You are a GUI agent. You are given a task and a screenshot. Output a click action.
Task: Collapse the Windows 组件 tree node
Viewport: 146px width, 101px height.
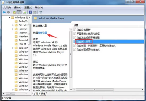[x=9, y=17]
